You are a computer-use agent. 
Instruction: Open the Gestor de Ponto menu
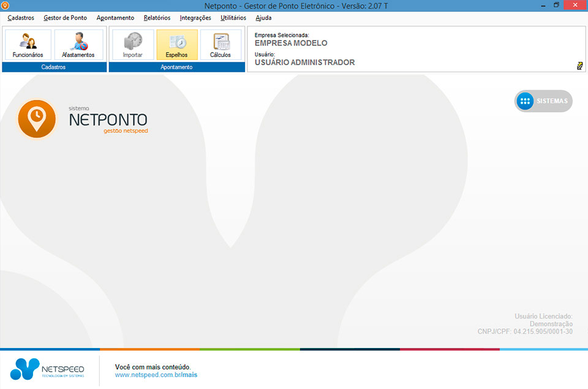[x=66, y=18]
